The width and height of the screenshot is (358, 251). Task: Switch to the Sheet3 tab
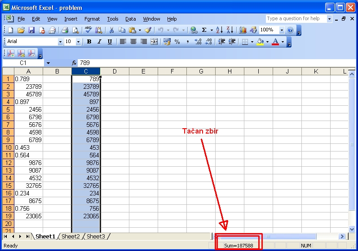pyautogui.click(x=96, y=237)
